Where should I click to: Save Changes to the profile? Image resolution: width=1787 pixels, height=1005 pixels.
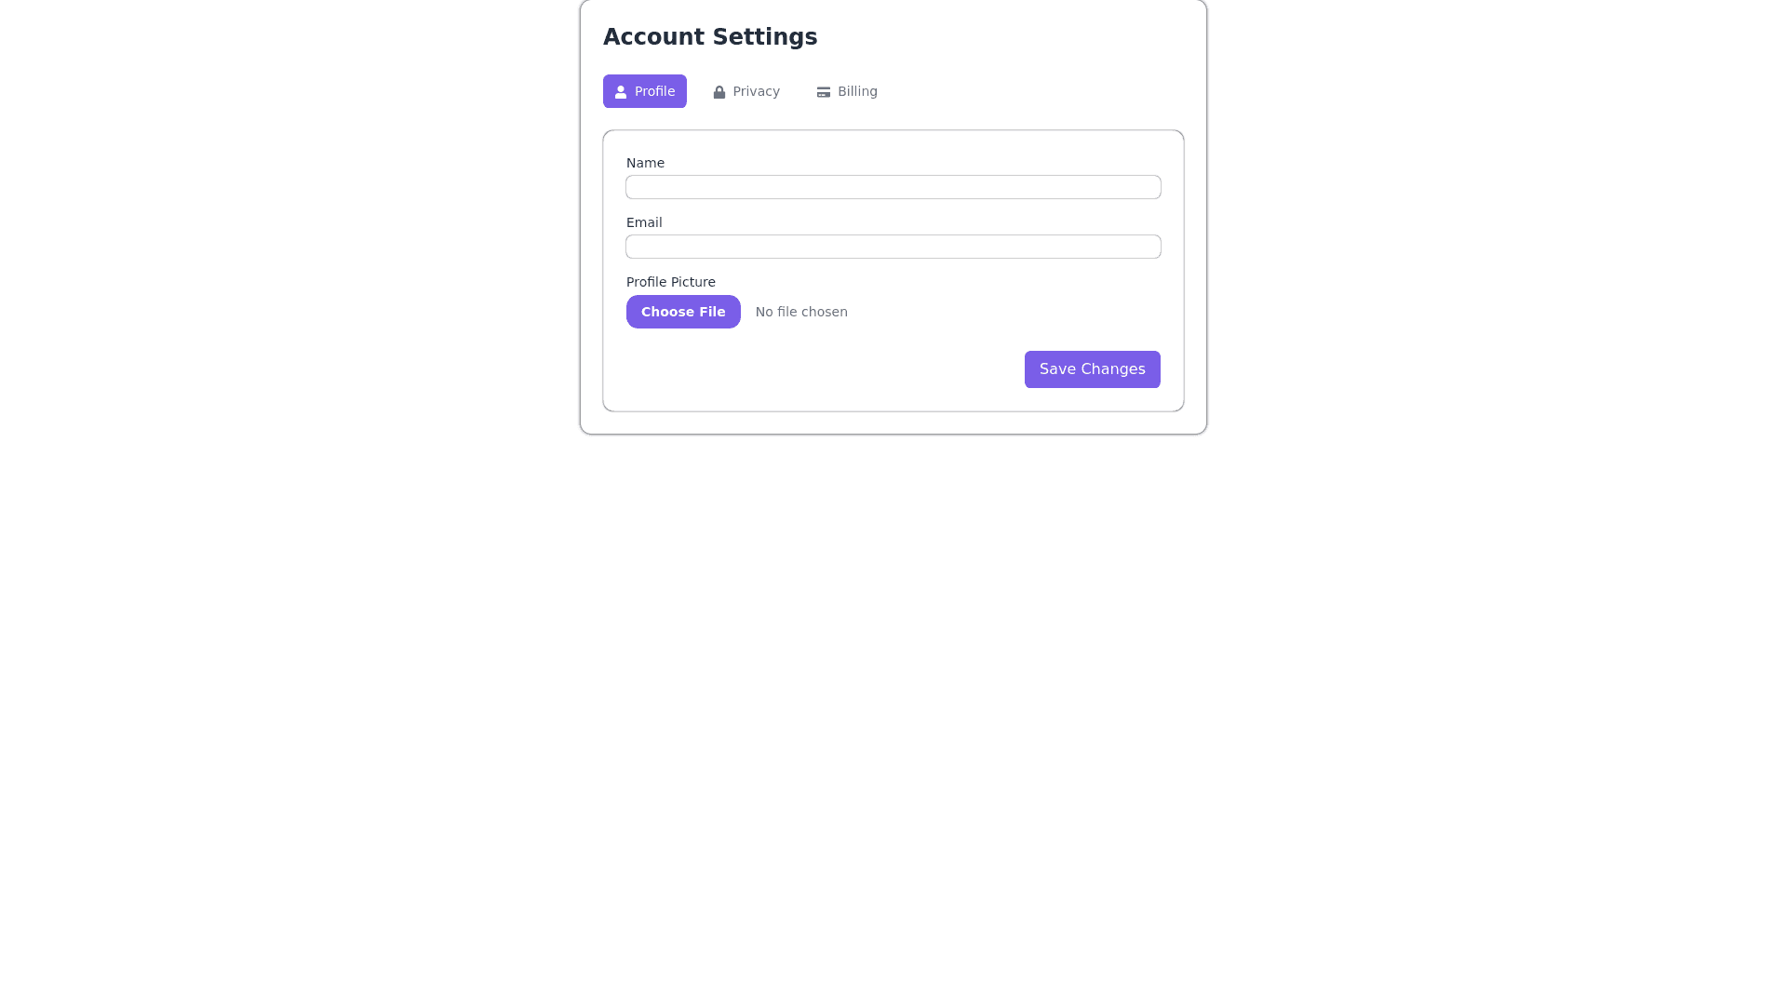coord(1093,369)
